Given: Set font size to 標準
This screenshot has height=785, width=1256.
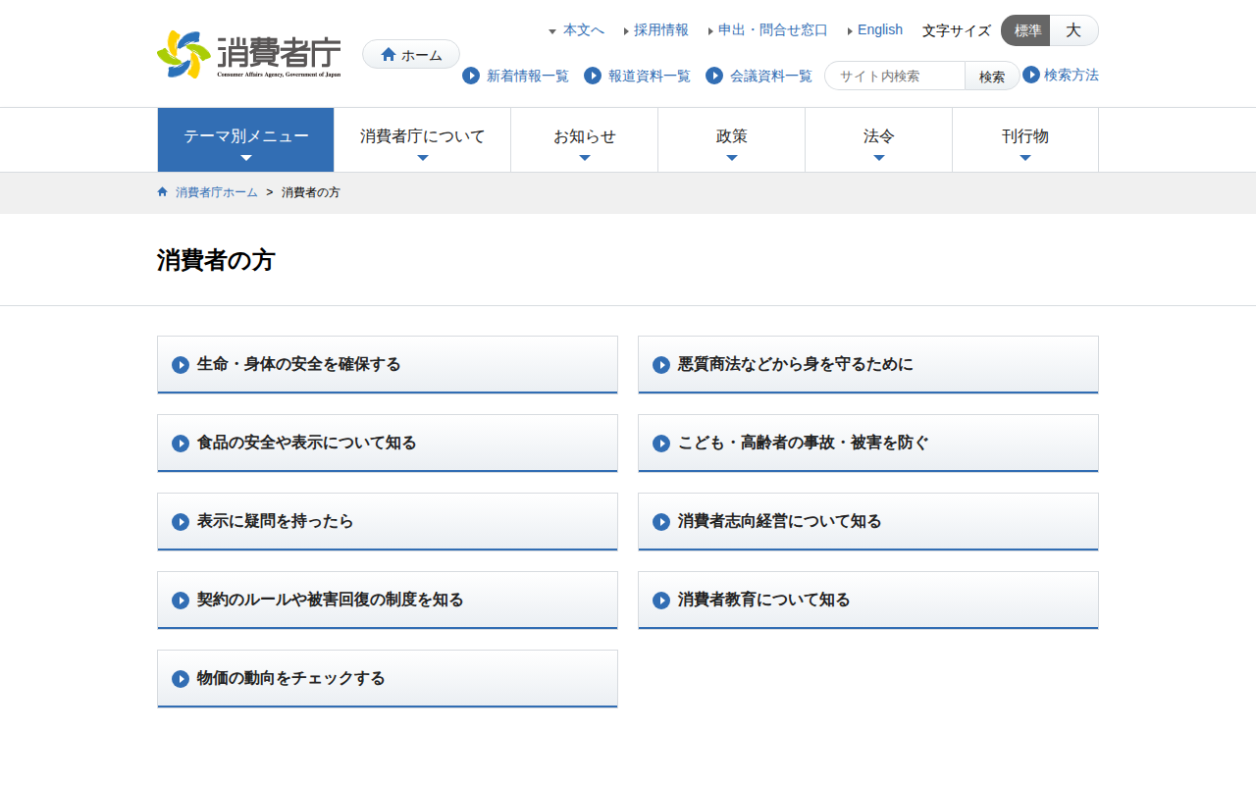Looking at the screenshot, I should coord(1026,30).
